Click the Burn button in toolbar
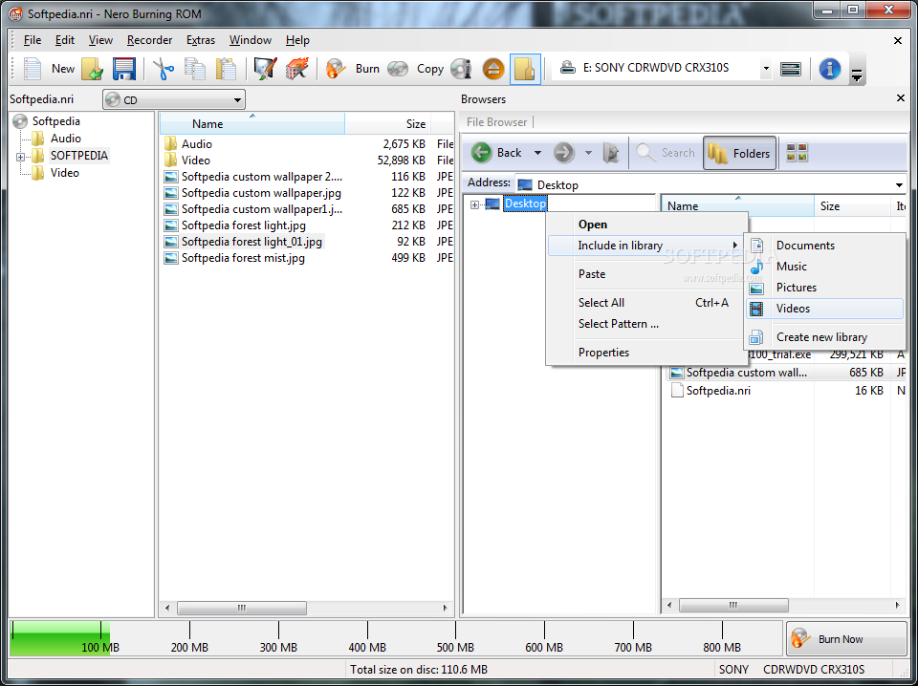 (354, 69)
